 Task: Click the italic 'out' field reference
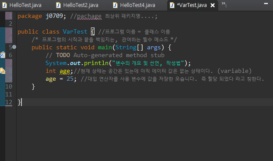[x=75, y=63]
